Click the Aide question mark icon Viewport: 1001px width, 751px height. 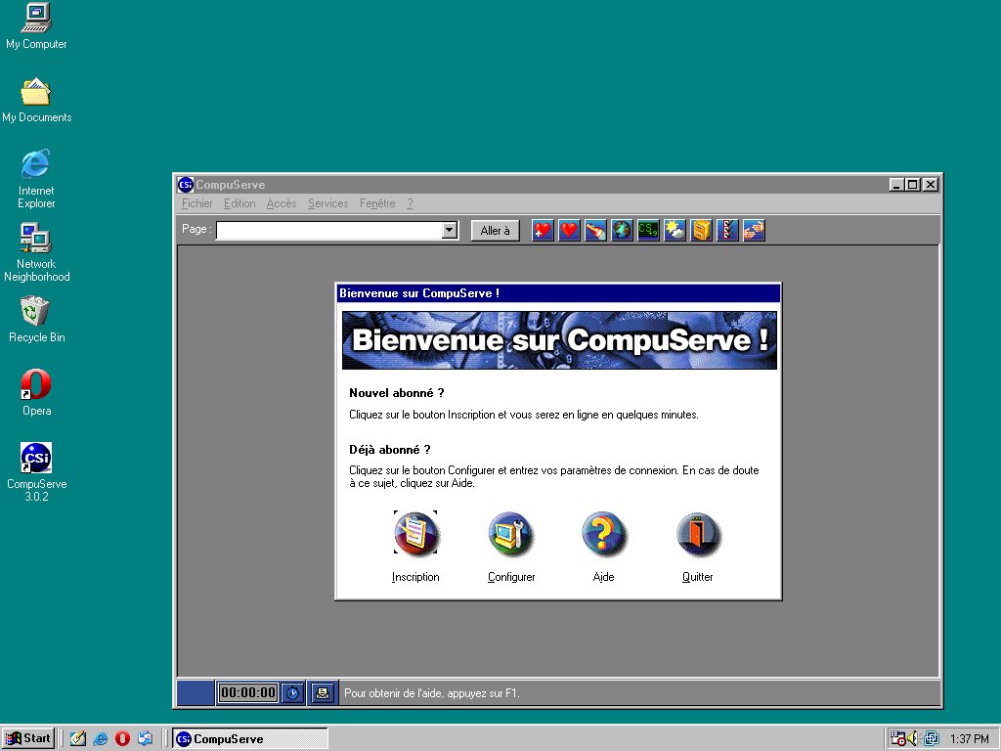(603, 533)
